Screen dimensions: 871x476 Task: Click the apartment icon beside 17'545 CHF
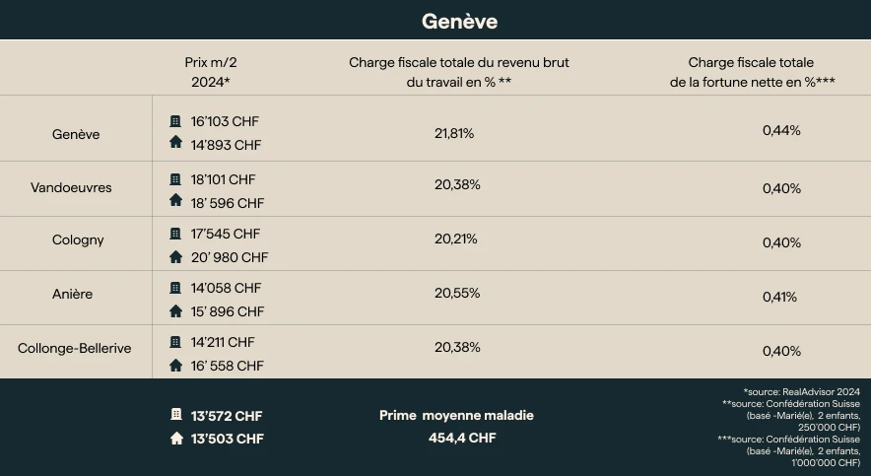(175, 234)
